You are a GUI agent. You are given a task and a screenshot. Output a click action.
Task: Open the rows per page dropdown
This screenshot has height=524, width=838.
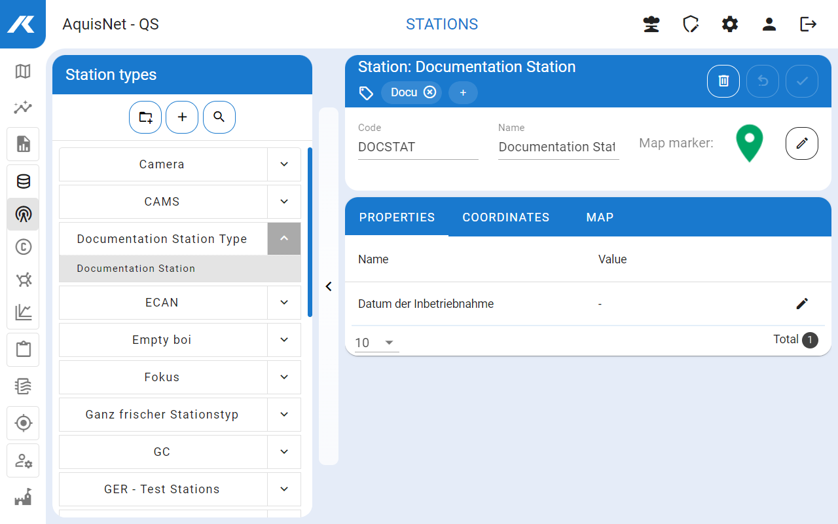tap(376, 343)
